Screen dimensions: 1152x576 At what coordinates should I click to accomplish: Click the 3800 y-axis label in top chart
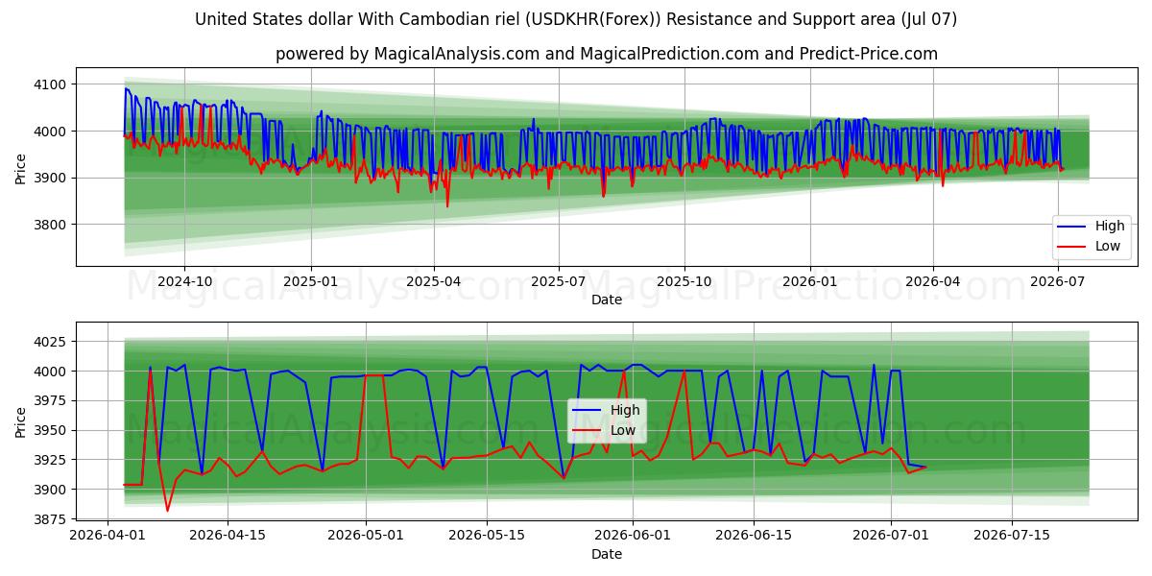52,225
